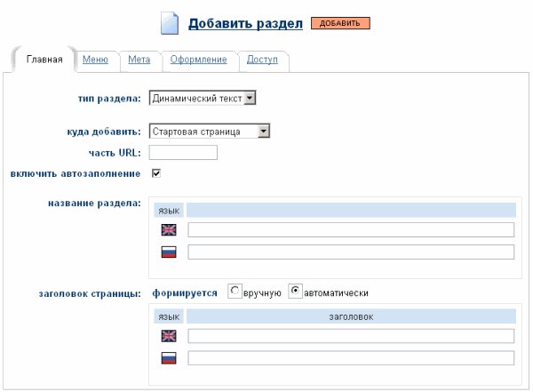Switch to the 'Меню' tab
The width and height of the screenshot is (533, 392).
point(95,60)
